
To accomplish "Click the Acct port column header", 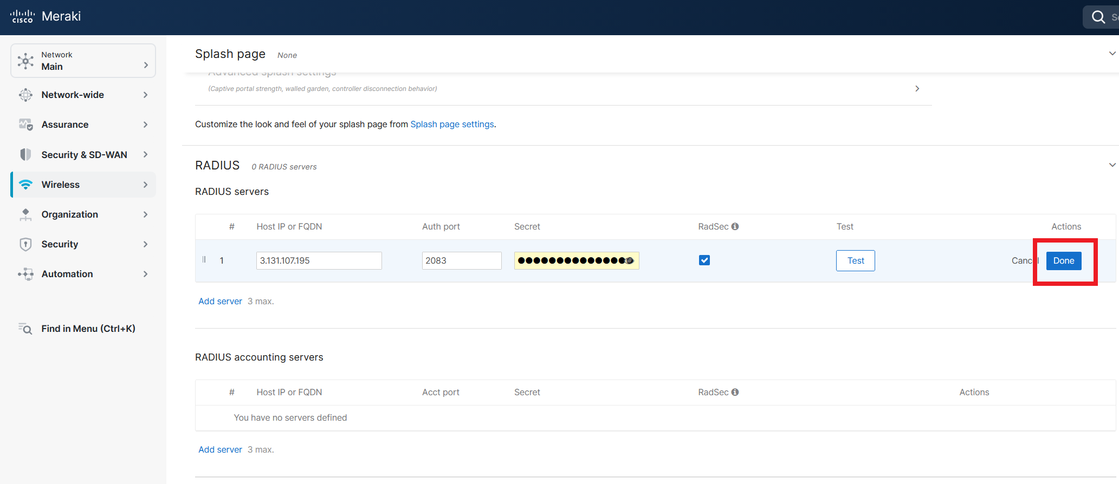I will tap(441, 392).
